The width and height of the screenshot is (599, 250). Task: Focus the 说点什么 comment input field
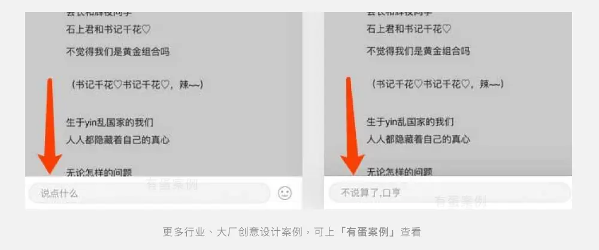click(x=149, y=193)
